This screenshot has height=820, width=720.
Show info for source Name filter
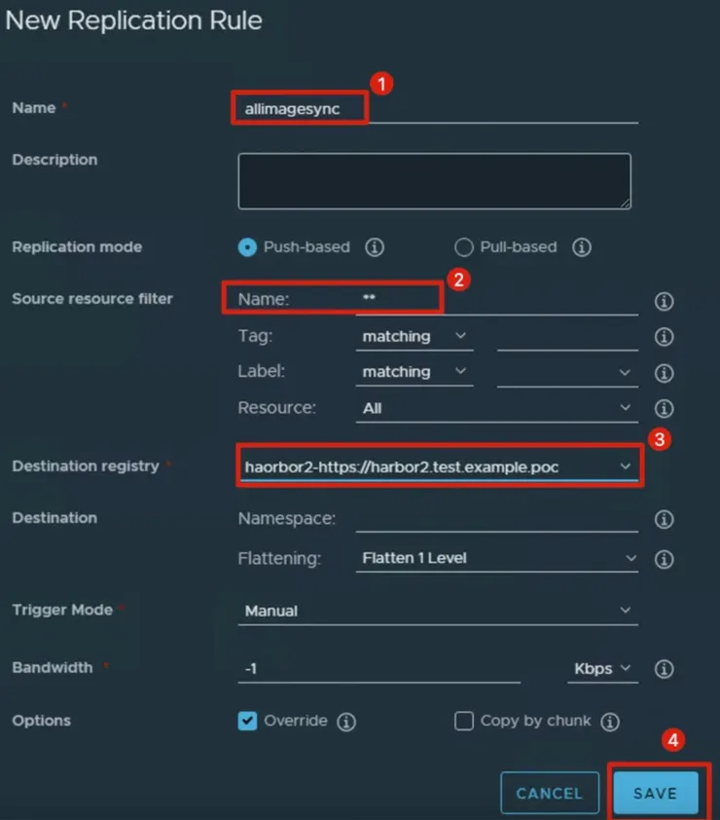(x=665, y=301)
